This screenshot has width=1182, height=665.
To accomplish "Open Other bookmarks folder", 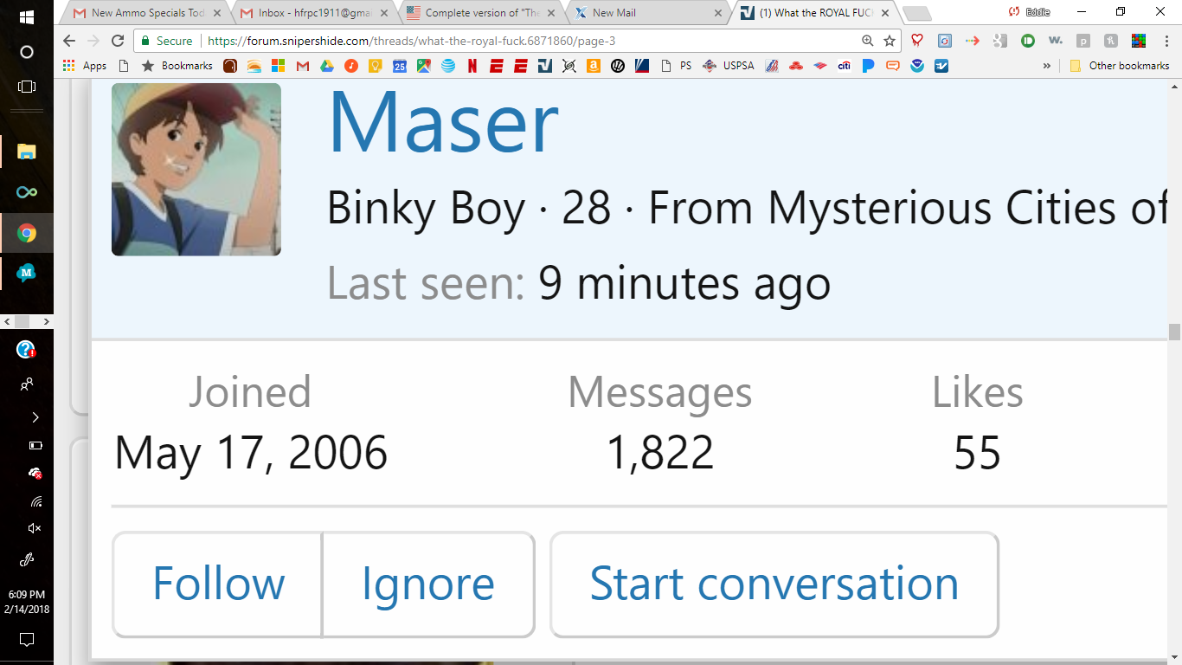I will click(1120, 66).
